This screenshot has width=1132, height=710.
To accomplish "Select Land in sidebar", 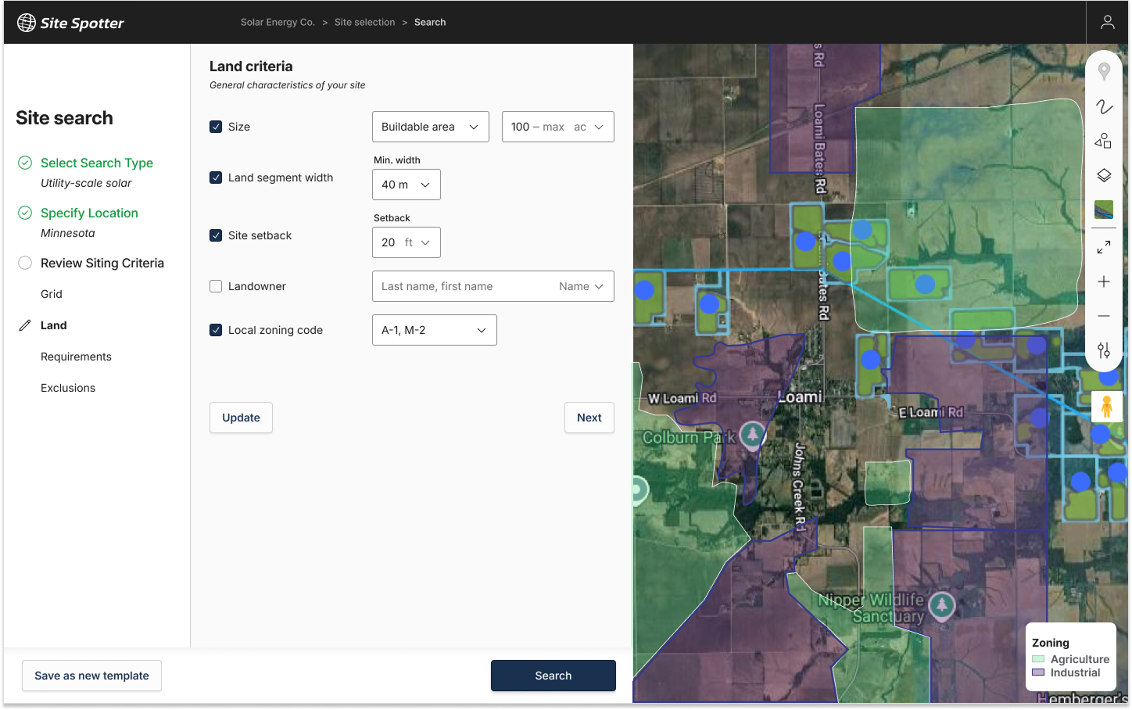I will click(54, 325).
